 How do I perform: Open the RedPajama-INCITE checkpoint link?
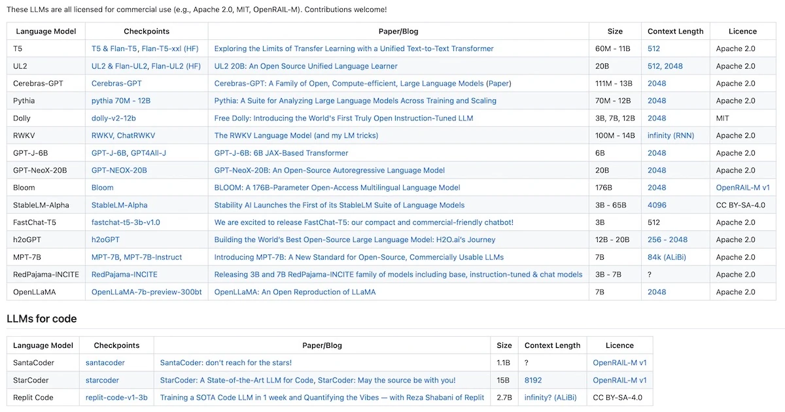[x=124, y=275]
